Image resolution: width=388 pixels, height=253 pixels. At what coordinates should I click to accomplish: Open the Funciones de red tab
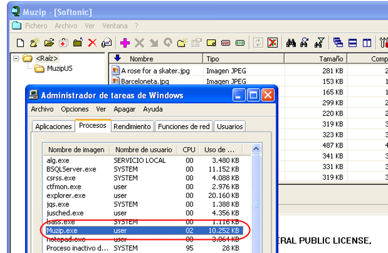tap(184, 126)
